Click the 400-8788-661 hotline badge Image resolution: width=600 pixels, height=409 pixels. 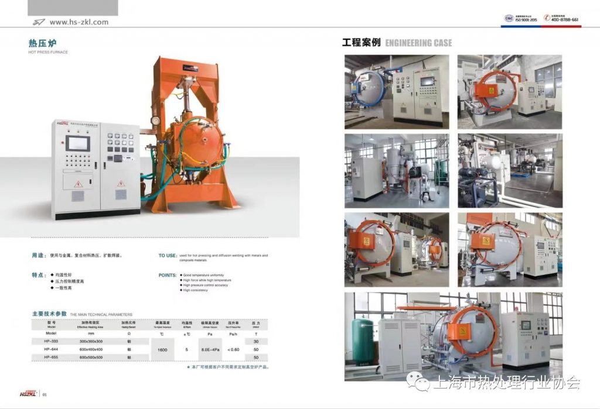[x=561, y=19]
